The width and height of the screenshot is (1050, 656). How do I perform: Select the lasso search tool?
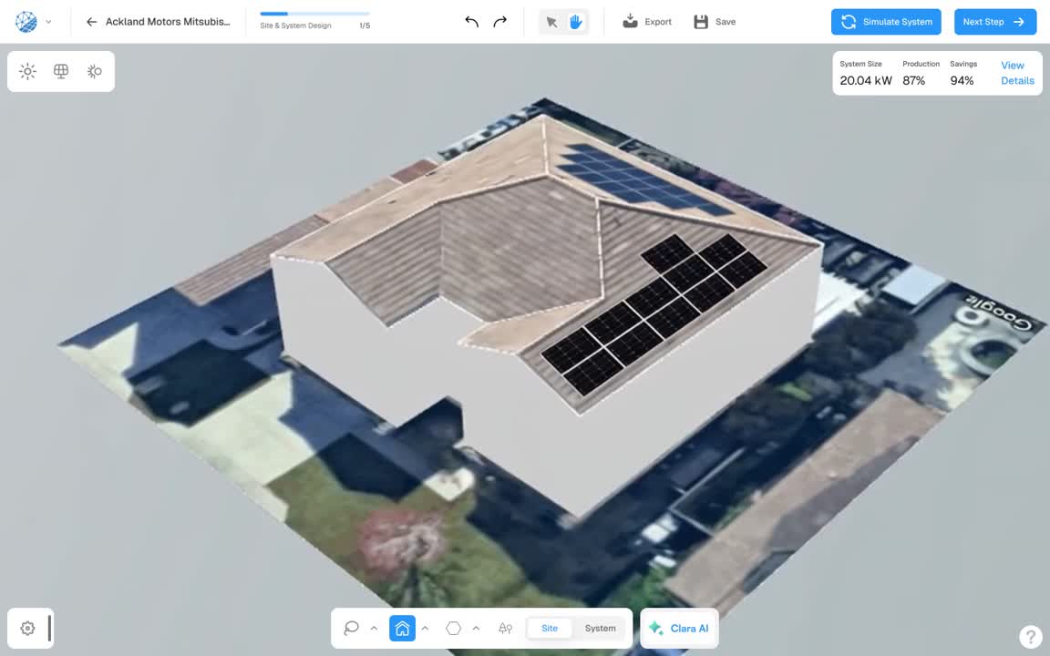coord(351,629)
